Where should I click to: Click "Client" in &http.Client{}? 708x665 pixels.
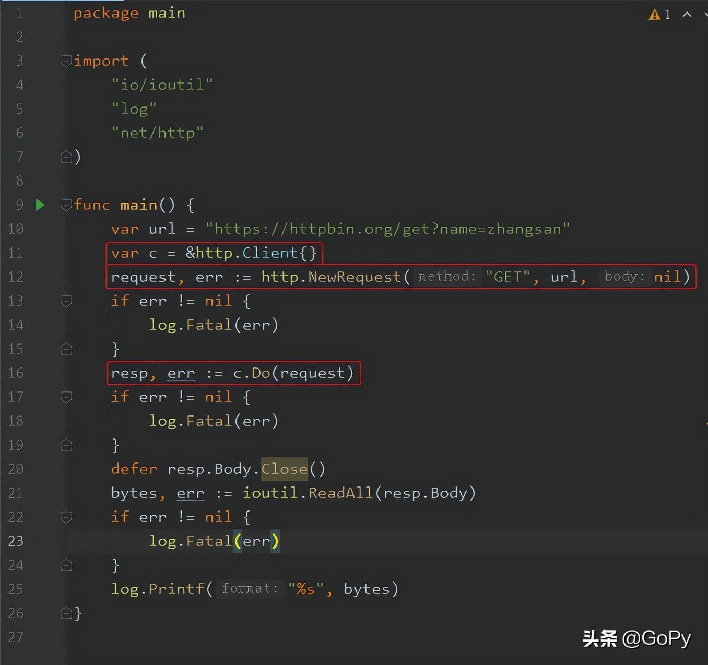270,253
